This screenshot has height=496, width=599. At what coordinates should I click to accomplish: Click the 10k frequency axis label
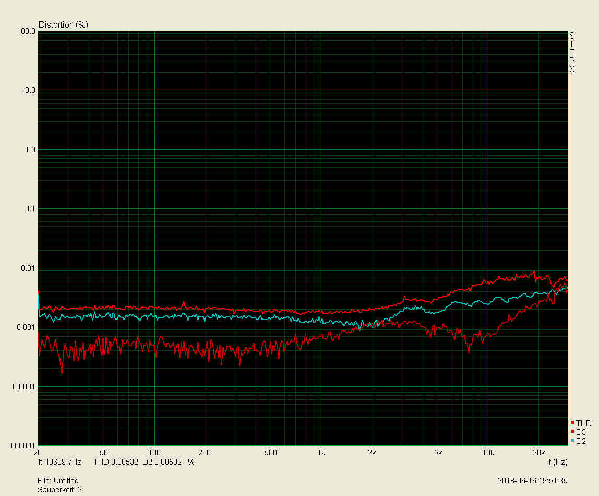(488, 453)
